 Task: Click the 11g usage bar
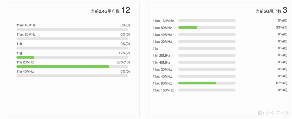[72, 57]
